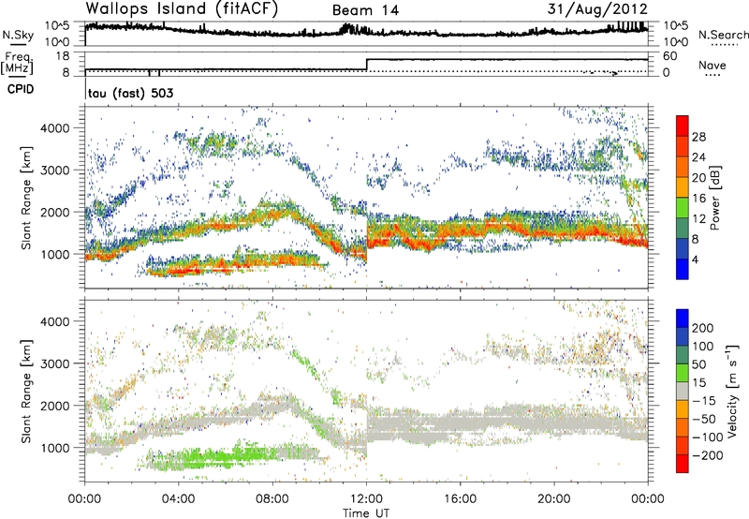Click the 'Freq. [MHz]' axis label
Screen dimensions: 749x519
point(17,64)
